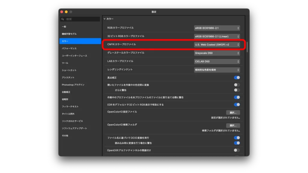Click the 検索 search field

pyautogui.click(x=80, y=19)
